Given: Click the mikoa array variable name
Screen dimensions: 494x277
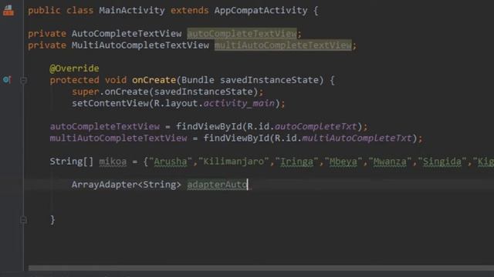Looking at the screenshot, I should click(113, 162).
